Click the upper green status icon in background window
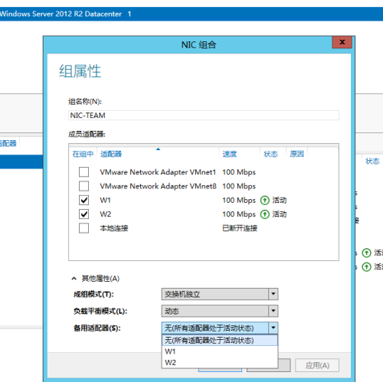The height and width of the screenshot is (382, 383). click(367, 253)
